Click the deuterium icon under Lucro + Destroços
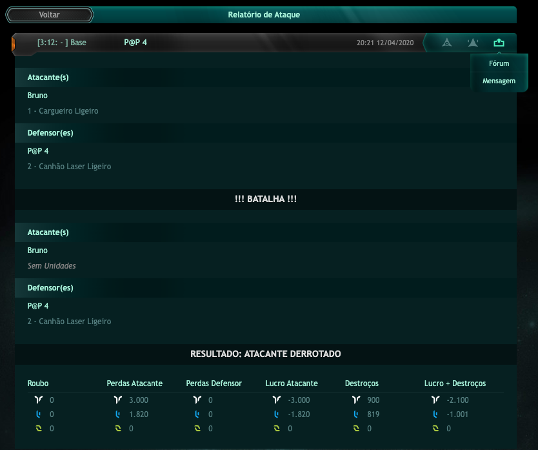This screenshot has height=450, width=538. pos(435,428)
